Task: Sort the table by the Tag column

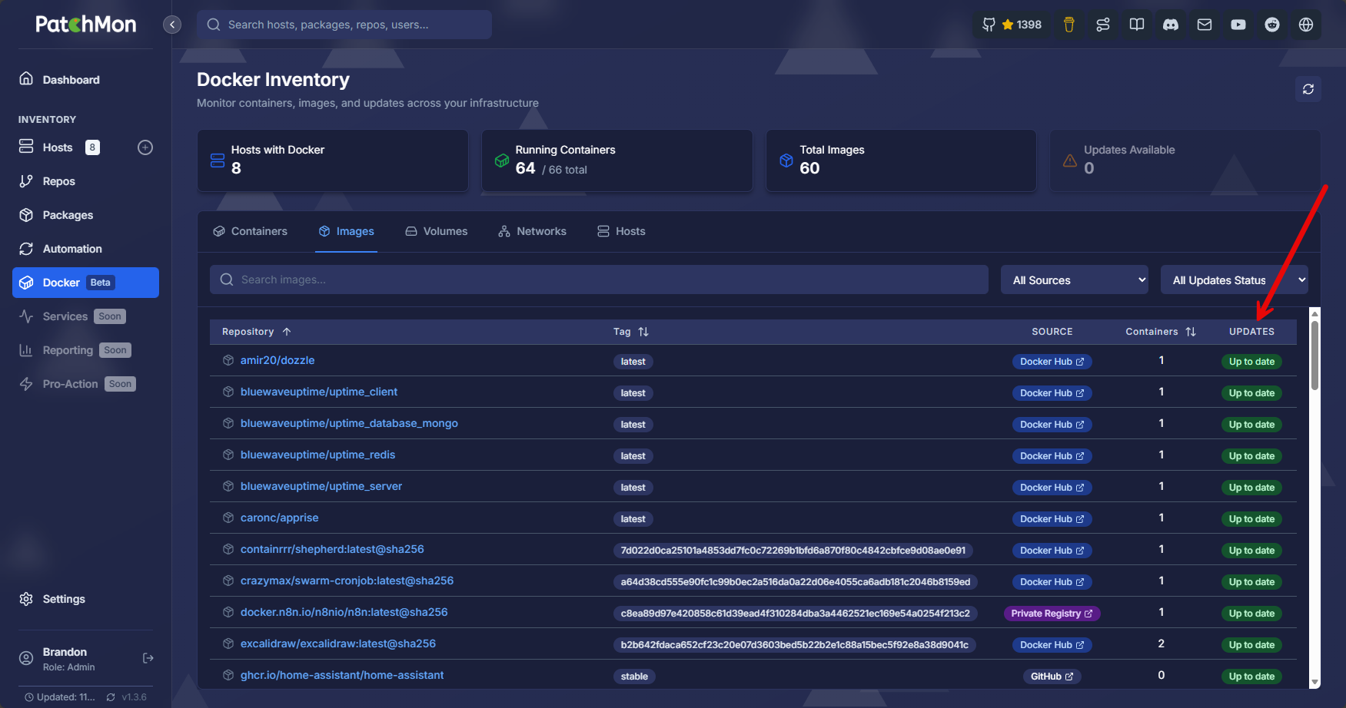Action: coord(631,332)
